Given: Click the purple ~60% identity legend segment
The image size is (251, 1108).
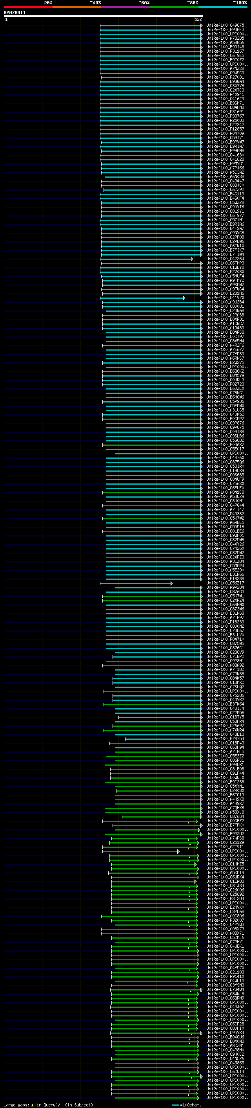Looking at the screenshot, I should point(125,7).
